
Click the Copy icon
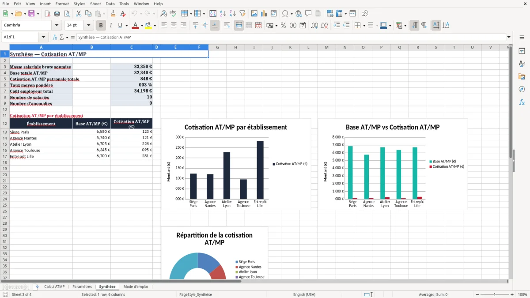(x=88, y=14)
